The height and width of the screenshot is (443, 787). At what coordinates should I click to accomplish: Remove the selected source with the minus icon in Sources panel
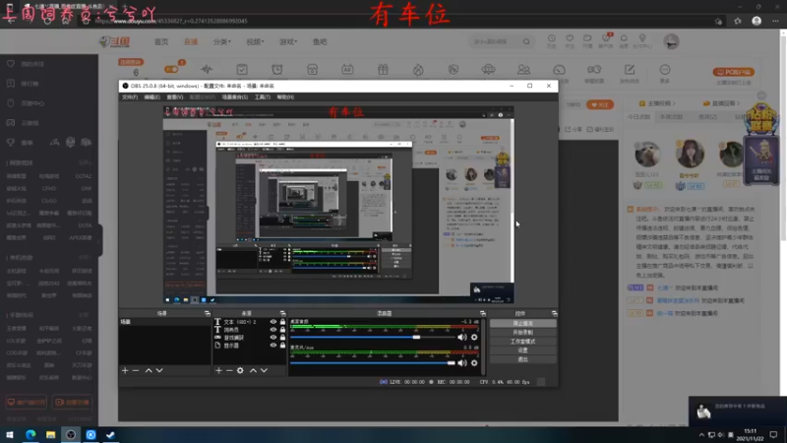coord(229,371)
